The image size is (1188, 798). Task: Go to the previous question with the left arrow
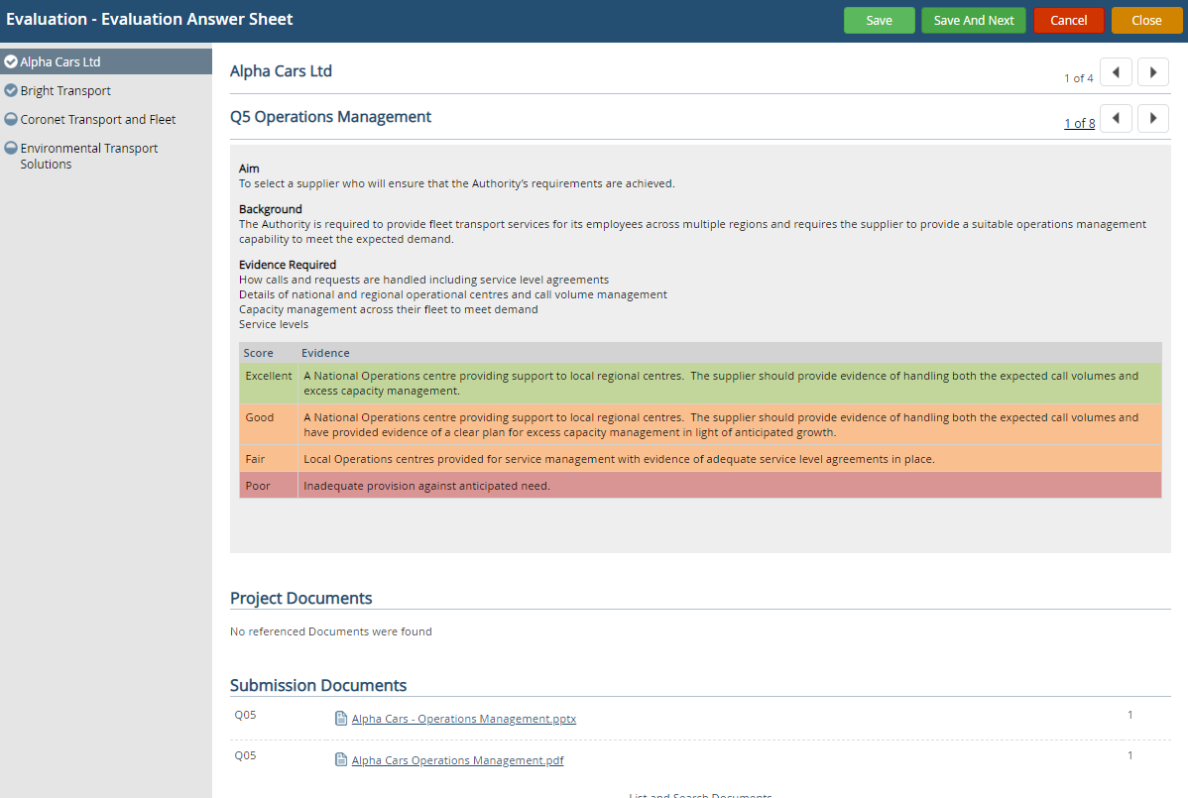tap(1116, 118)
